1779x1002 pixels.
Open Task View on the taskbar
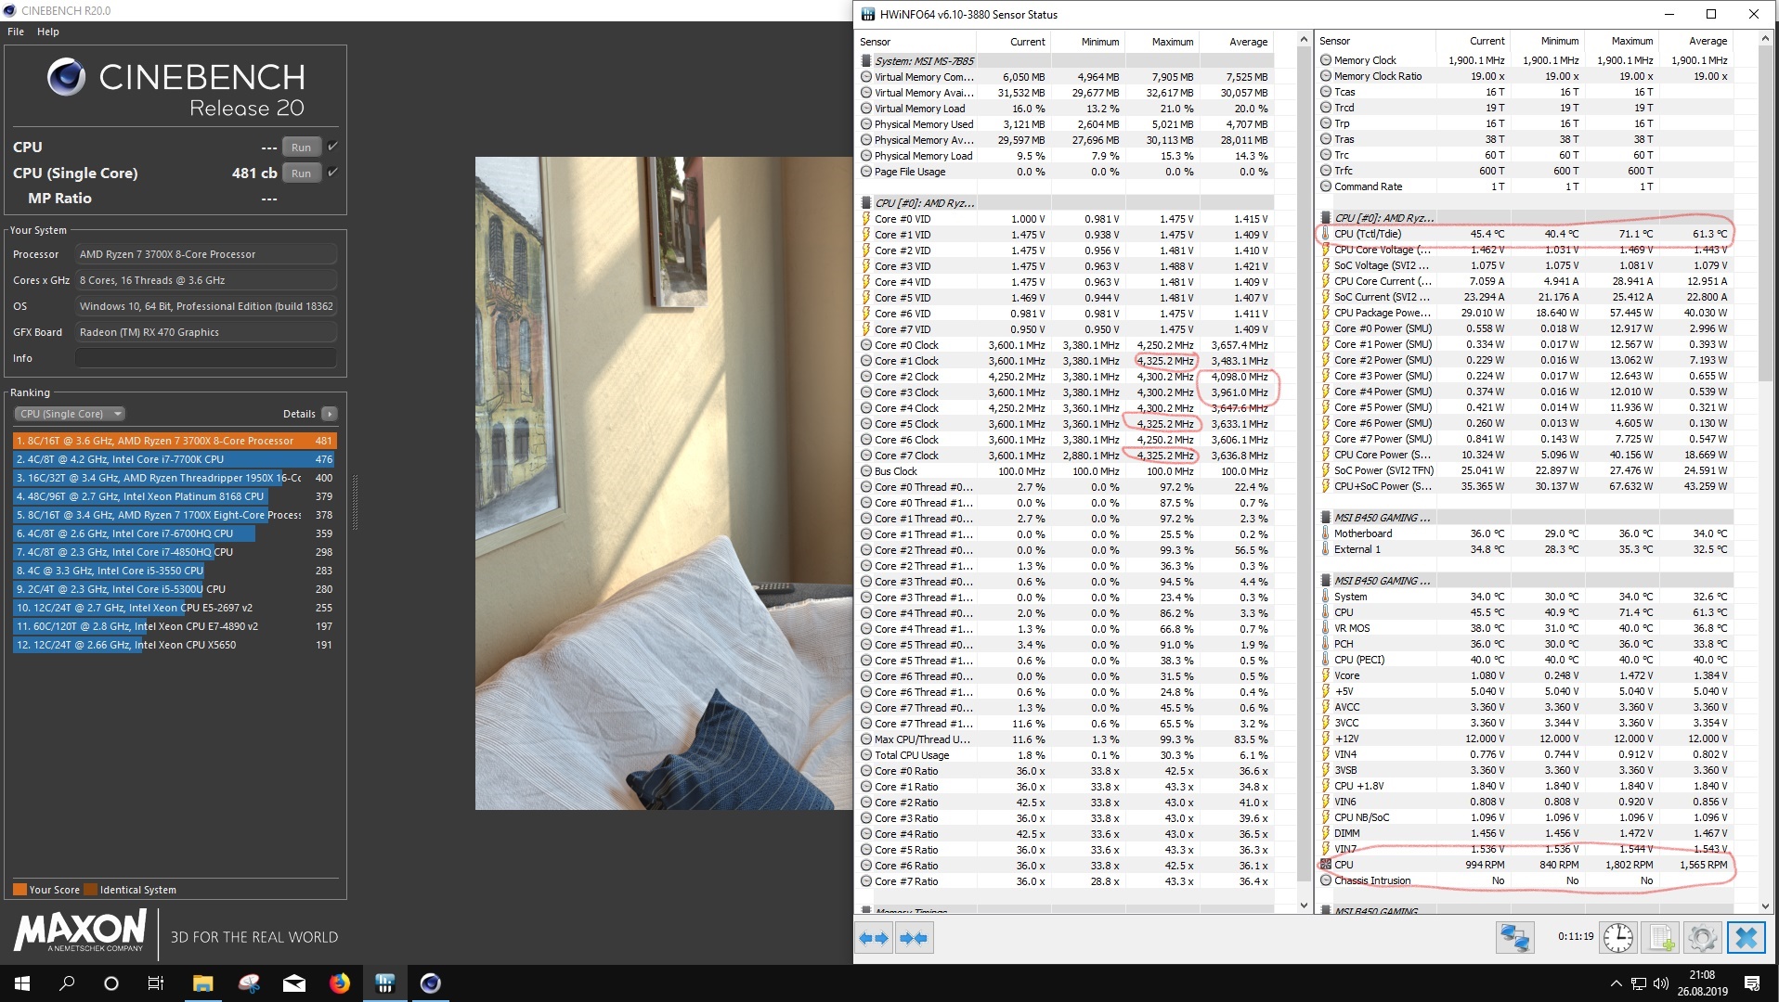156,983
